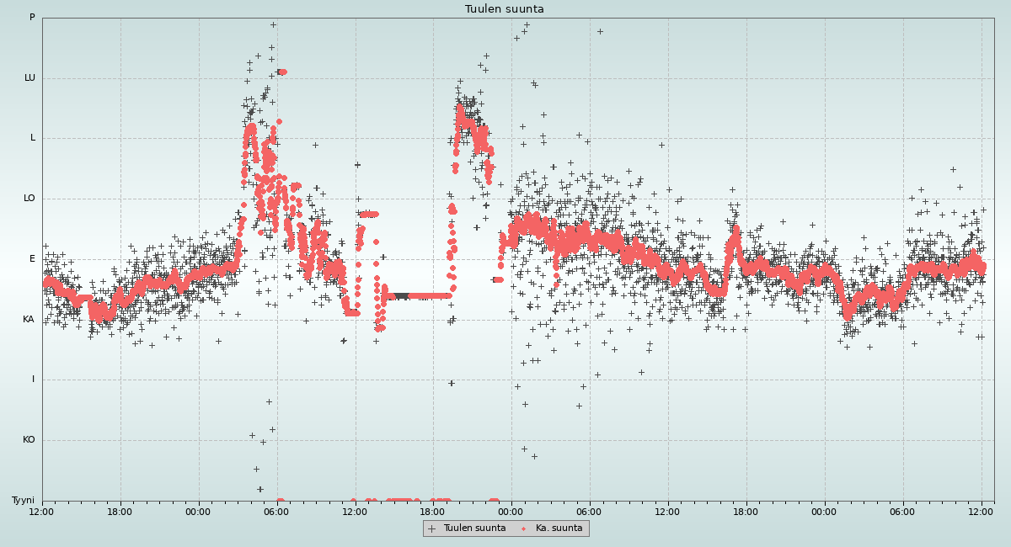Click the first 00:00 time axis label
1011x547 pixels.
[198, 511]
